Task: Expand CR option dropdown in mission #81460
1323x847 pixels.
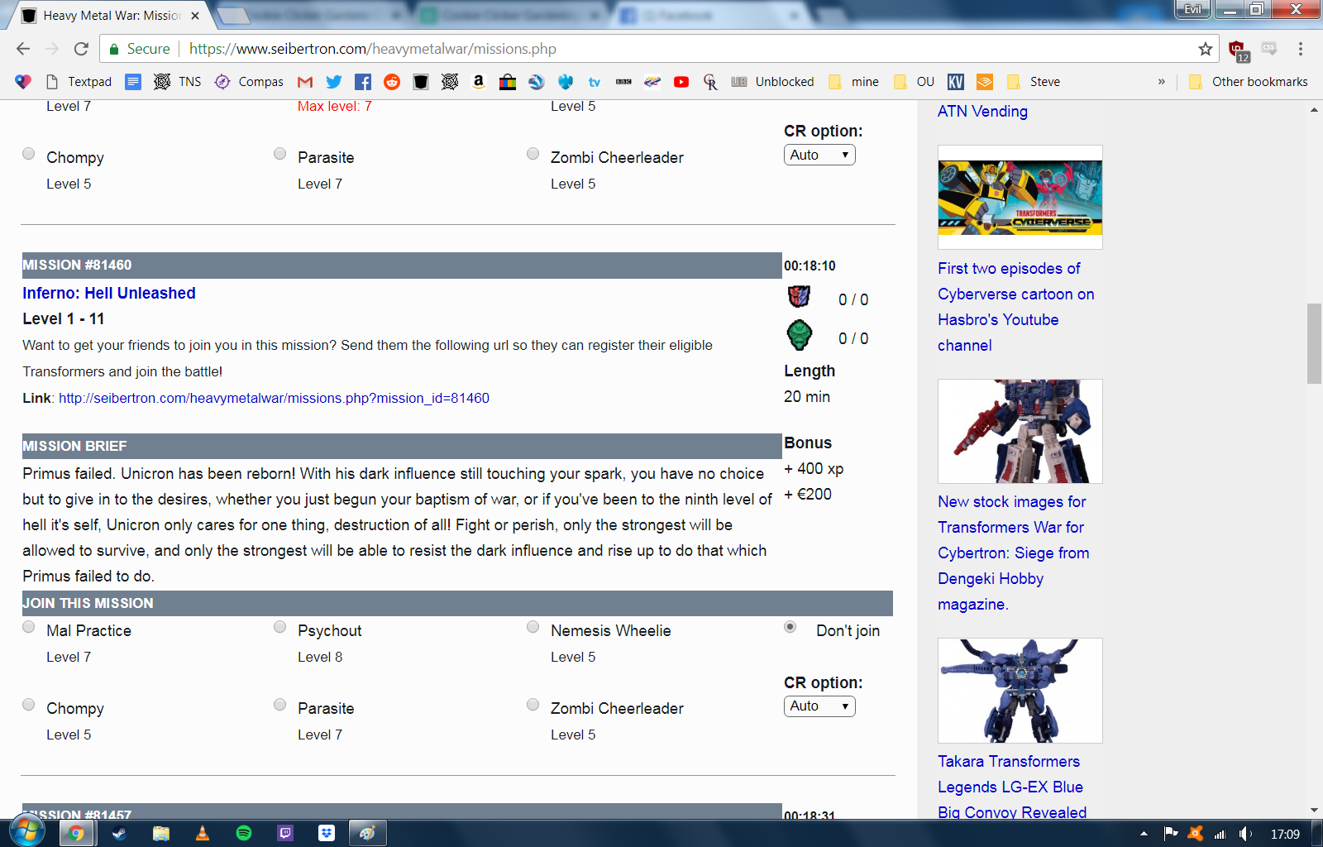Action: tap(819, 706)
